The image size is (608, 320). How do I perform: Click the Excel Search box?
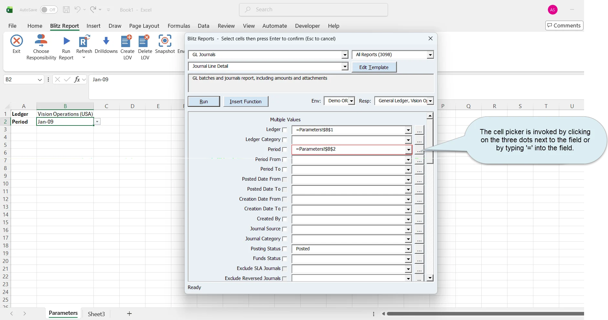[314, 10]
